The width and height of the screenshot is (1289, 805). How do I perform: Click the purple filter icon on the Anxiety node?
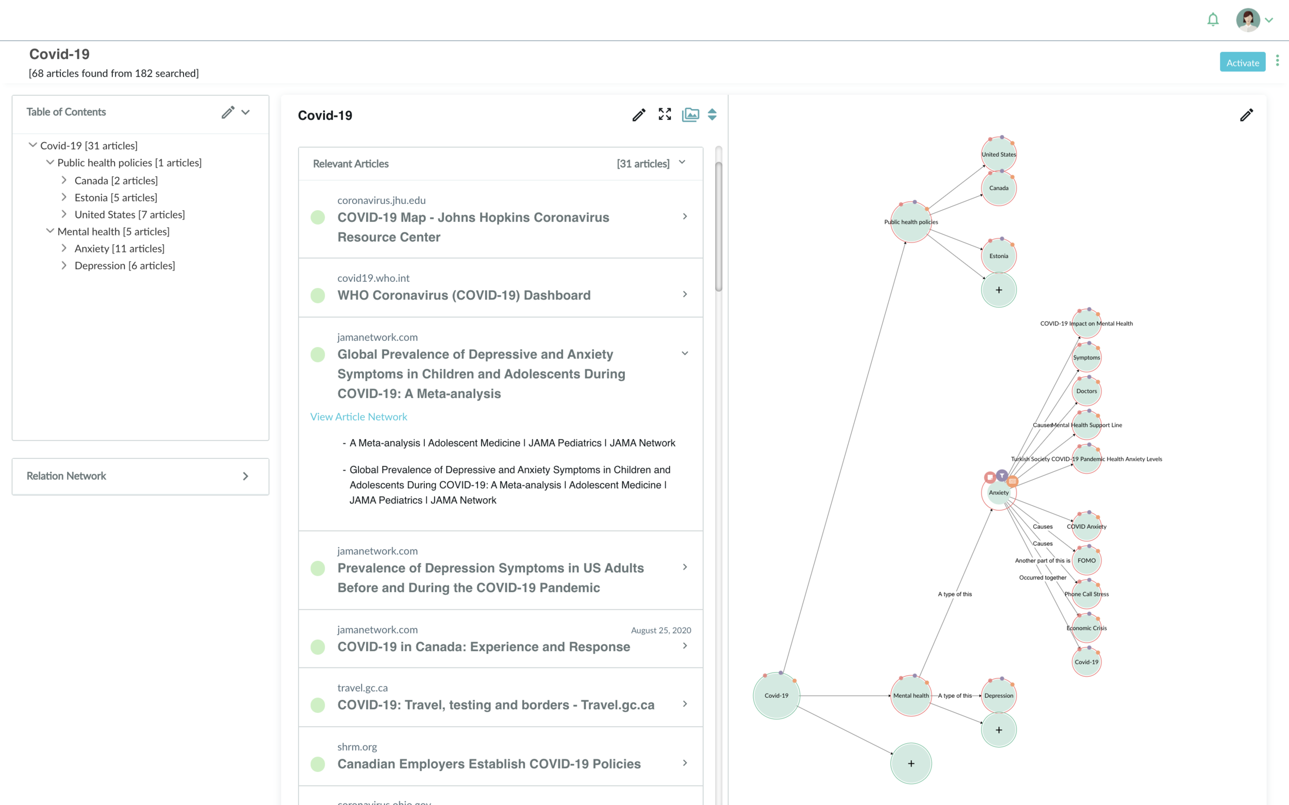(x=1002, y=475)
